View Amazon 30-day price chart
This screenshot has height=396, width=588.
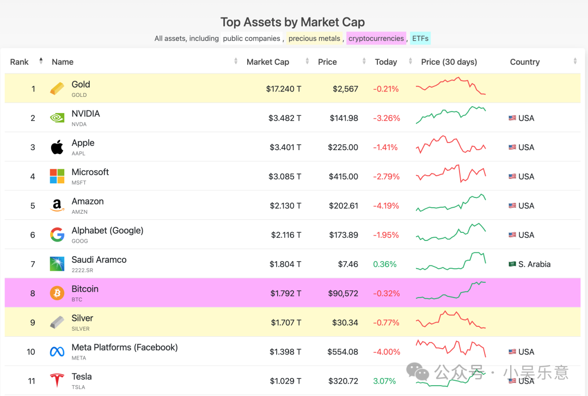point(451,203)
